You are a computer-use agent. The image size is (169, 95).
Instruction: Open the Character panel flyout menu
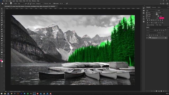click(x=168, y=7)
